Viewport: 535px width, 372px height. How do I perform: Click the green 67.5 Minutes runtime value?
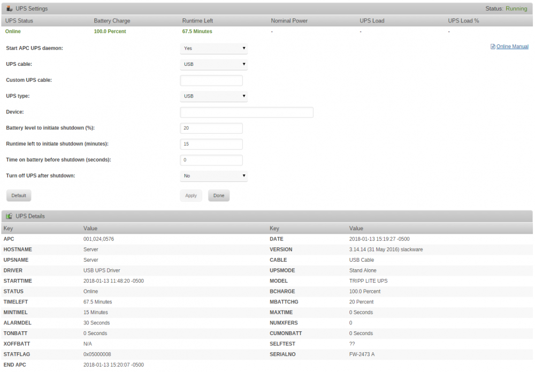(x=197, y=32)
